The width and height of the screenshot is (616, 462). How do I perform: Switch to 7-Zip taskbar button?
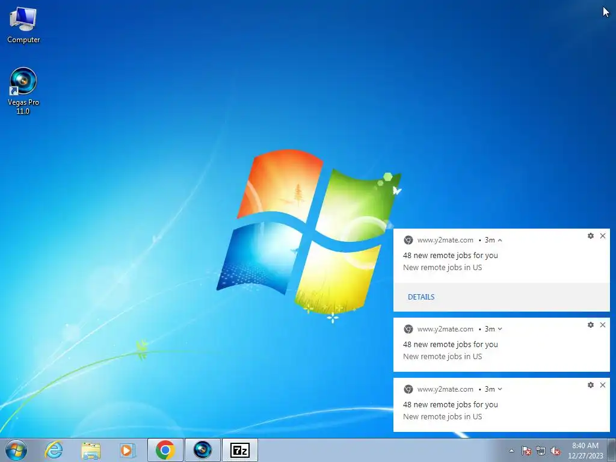[240, 450]
